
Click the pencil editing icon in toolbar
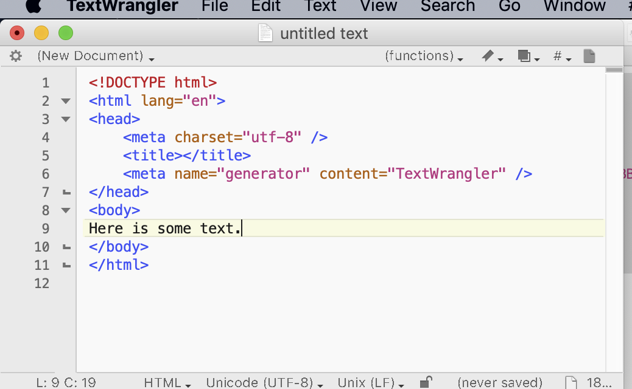pyautogui.click(x=487, y=55)
